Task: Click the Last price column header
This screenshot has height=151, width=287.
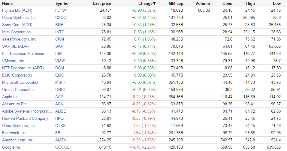Action: 102,4
